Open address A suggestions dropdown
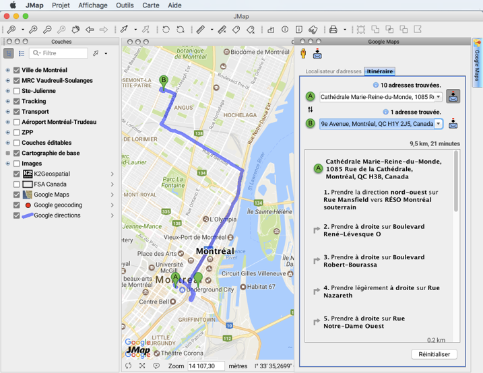 pos(439,97)
